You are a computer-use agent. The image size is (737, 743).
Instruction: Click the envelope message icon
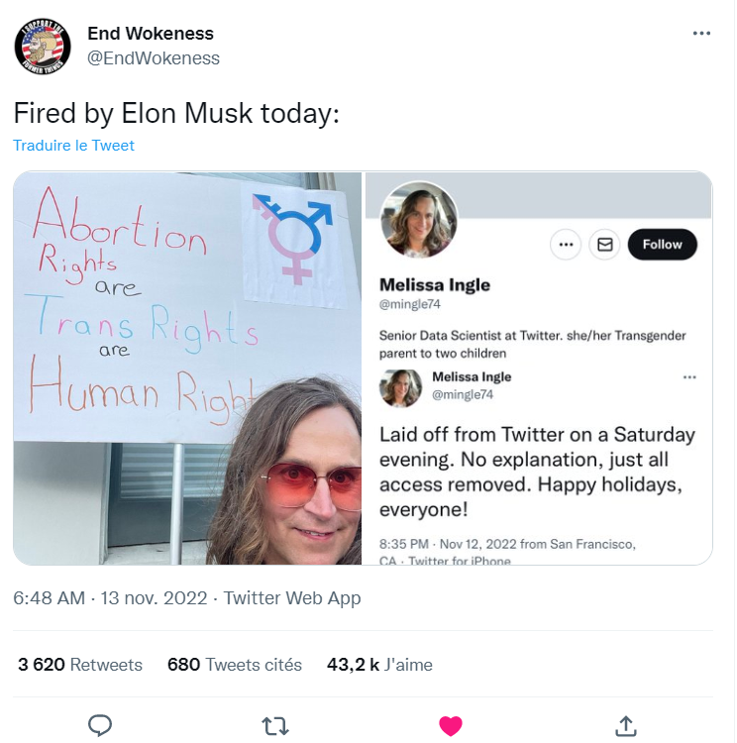(605, 245)
